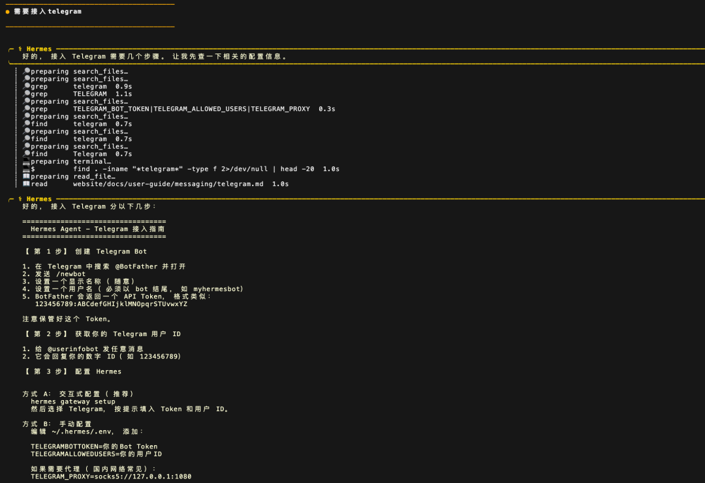
Task: Click magnifier icon beside grep TELEGRAM 1.1s
Action: point(26,94)
